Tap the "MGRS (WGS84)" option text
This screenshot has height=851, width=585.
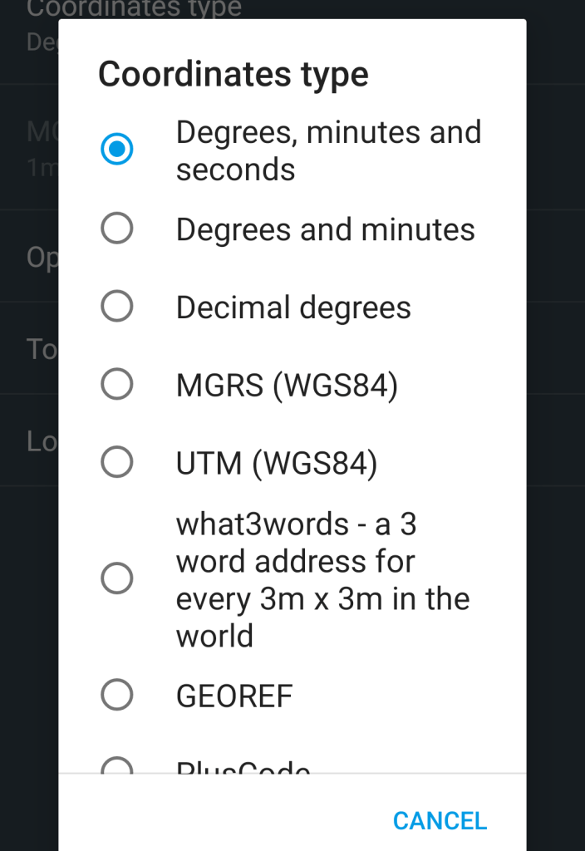click(x=287, y=385)
